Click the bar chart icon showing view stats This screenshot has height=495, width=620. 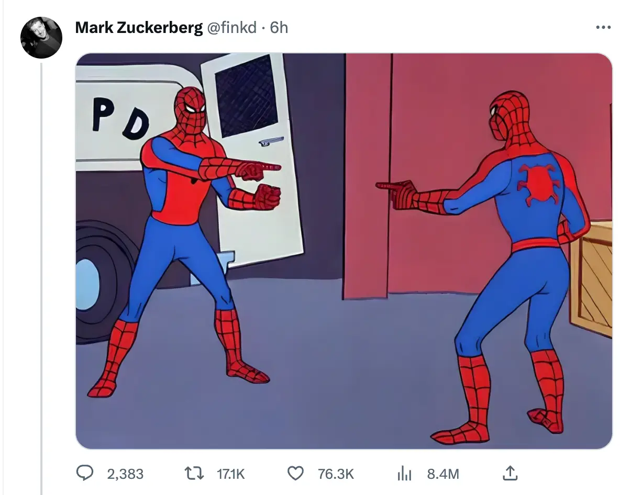tap(404, 473)
